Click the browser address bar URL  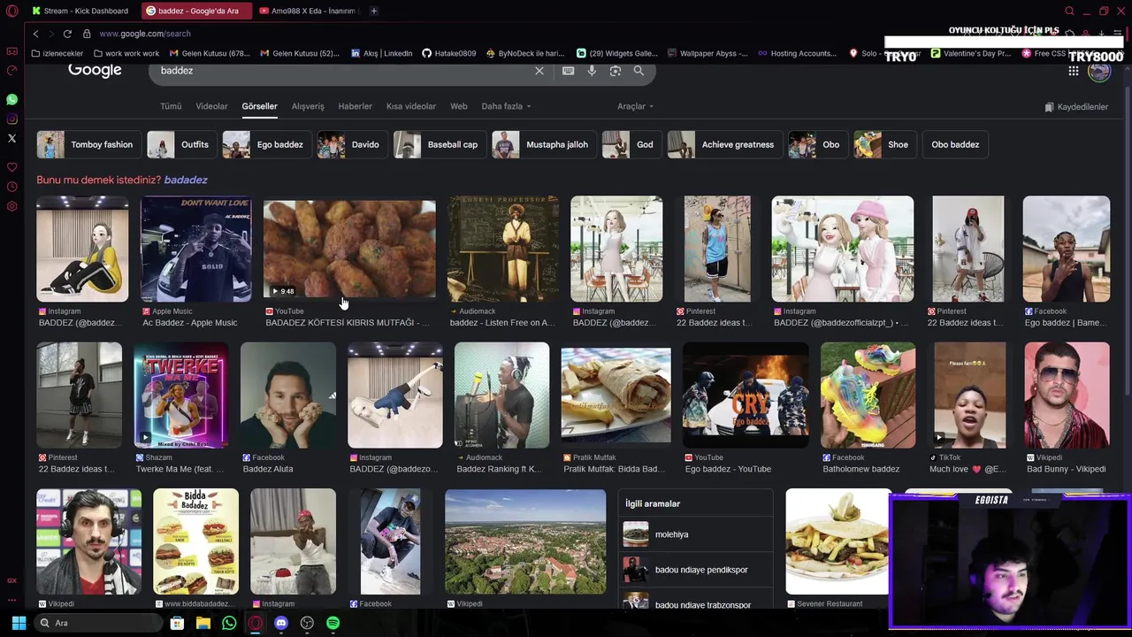click(145, 34)
